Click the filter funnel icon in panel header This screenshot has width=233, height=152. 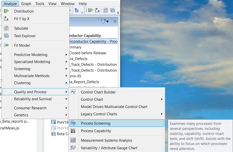click(x=103, y=22)
